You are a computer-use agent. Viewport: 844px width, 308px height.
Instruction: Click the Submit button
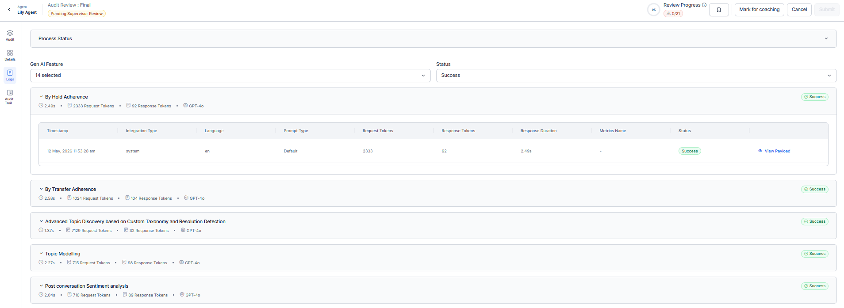coord(826,10)
